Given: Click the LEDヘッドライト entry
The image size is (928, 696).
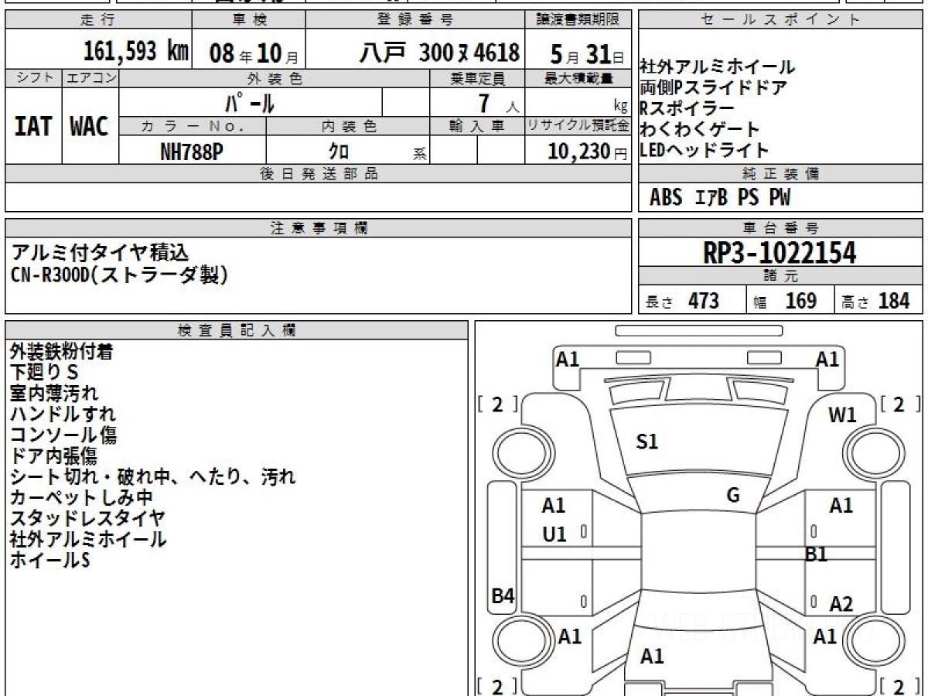Looking at the screenshot, I should pyautogui.click(x=705, y=150).
